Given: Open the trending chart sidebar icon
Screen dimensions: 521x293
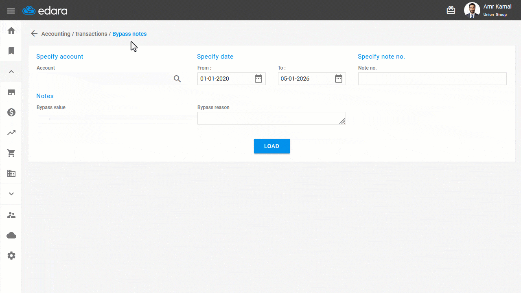Looking at the screenshot, I should pos(11,133).
